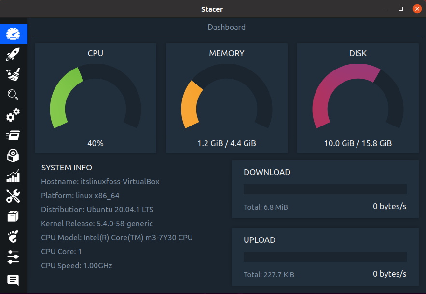Open APT Repository Manager box icon

pos(14,216)
